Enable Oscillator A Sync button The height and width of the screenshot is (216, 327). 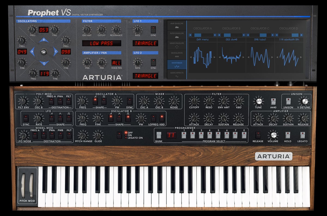pyautogui.click(x=130, y=101)
